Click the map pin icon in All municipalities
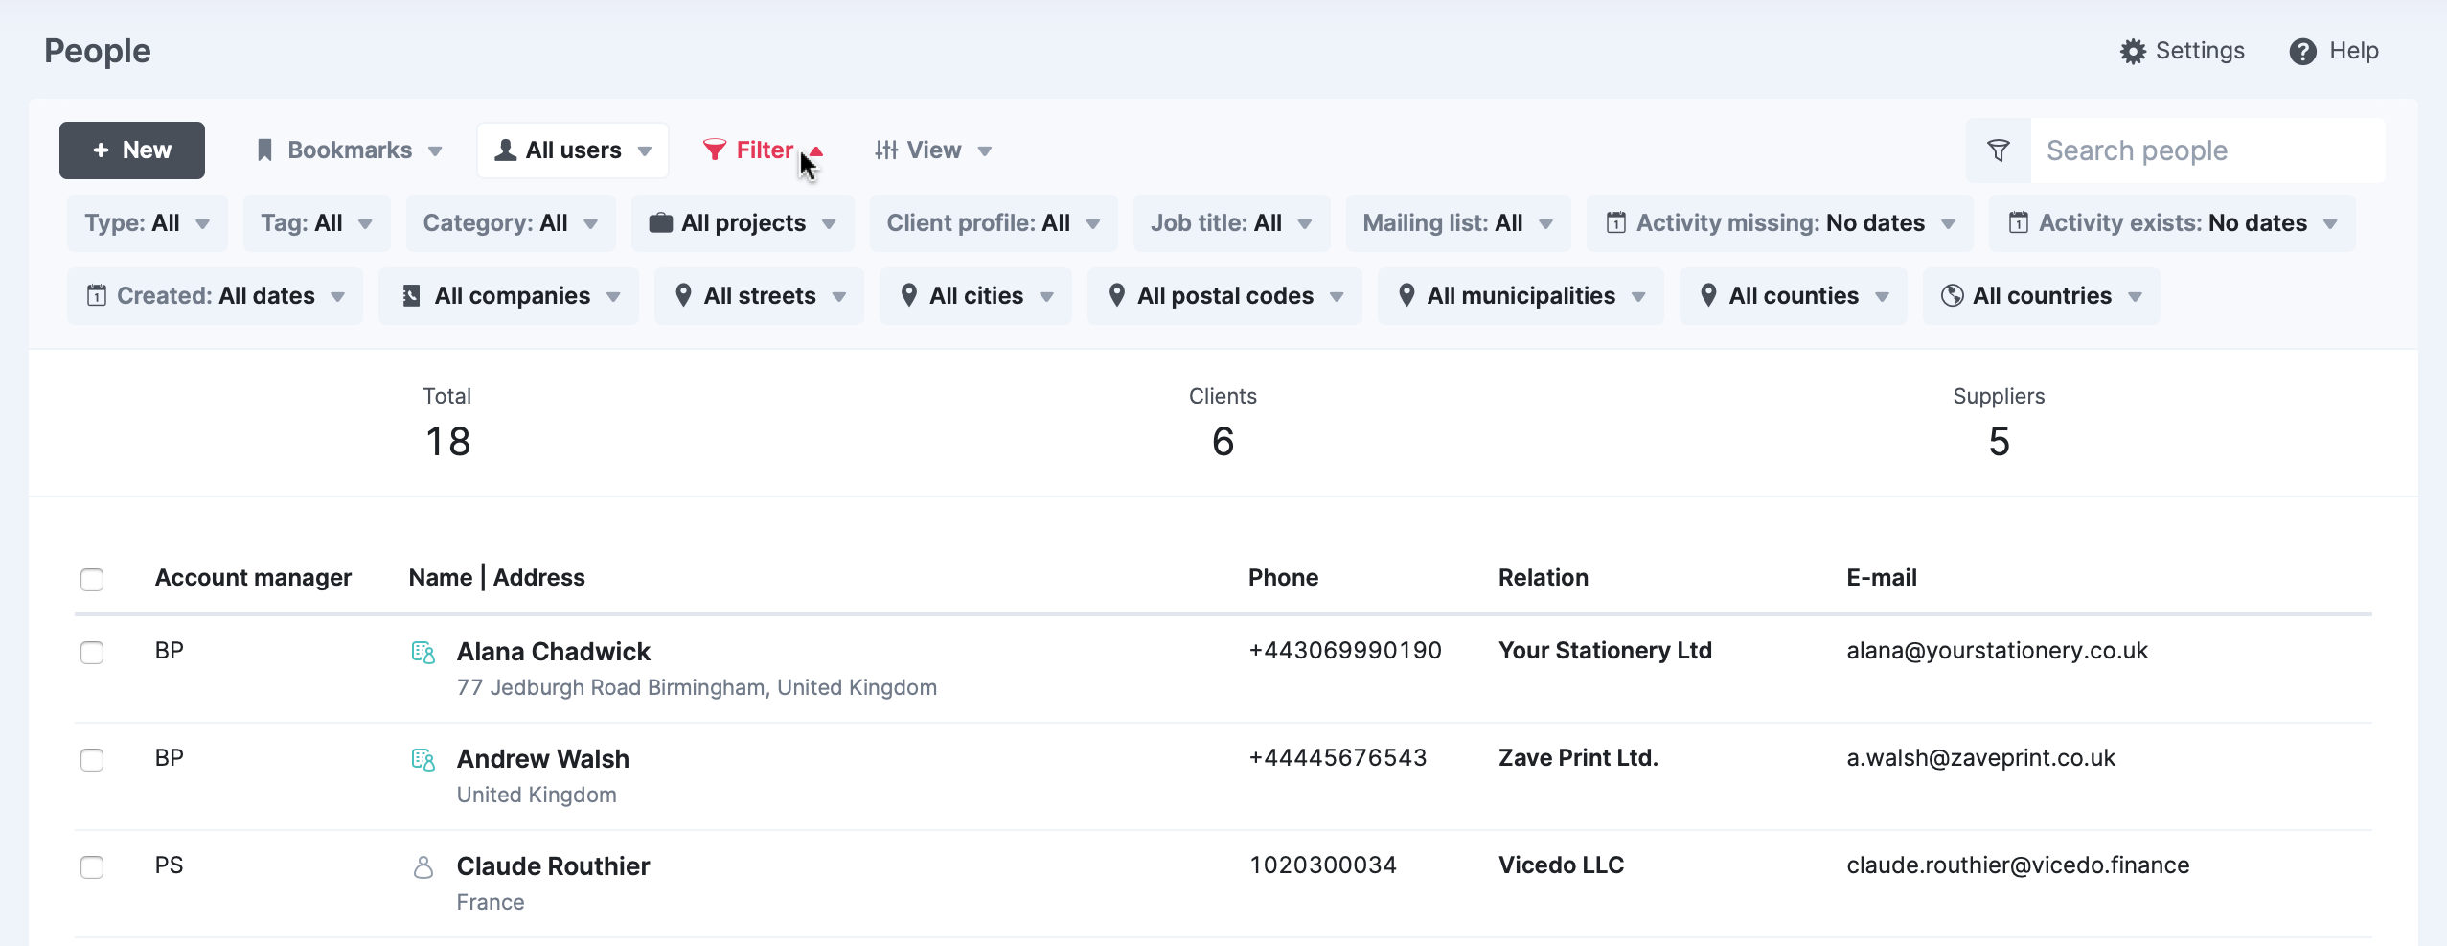The image size is (2447, 946). click(1406, 295)
